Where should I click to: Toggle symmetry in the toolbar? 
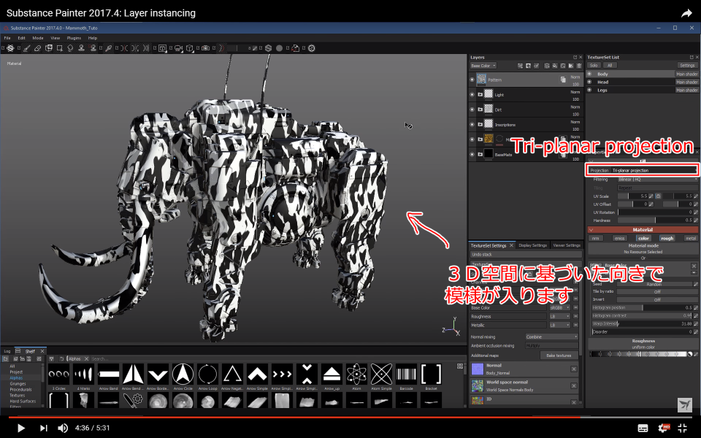tap(123, 48)
